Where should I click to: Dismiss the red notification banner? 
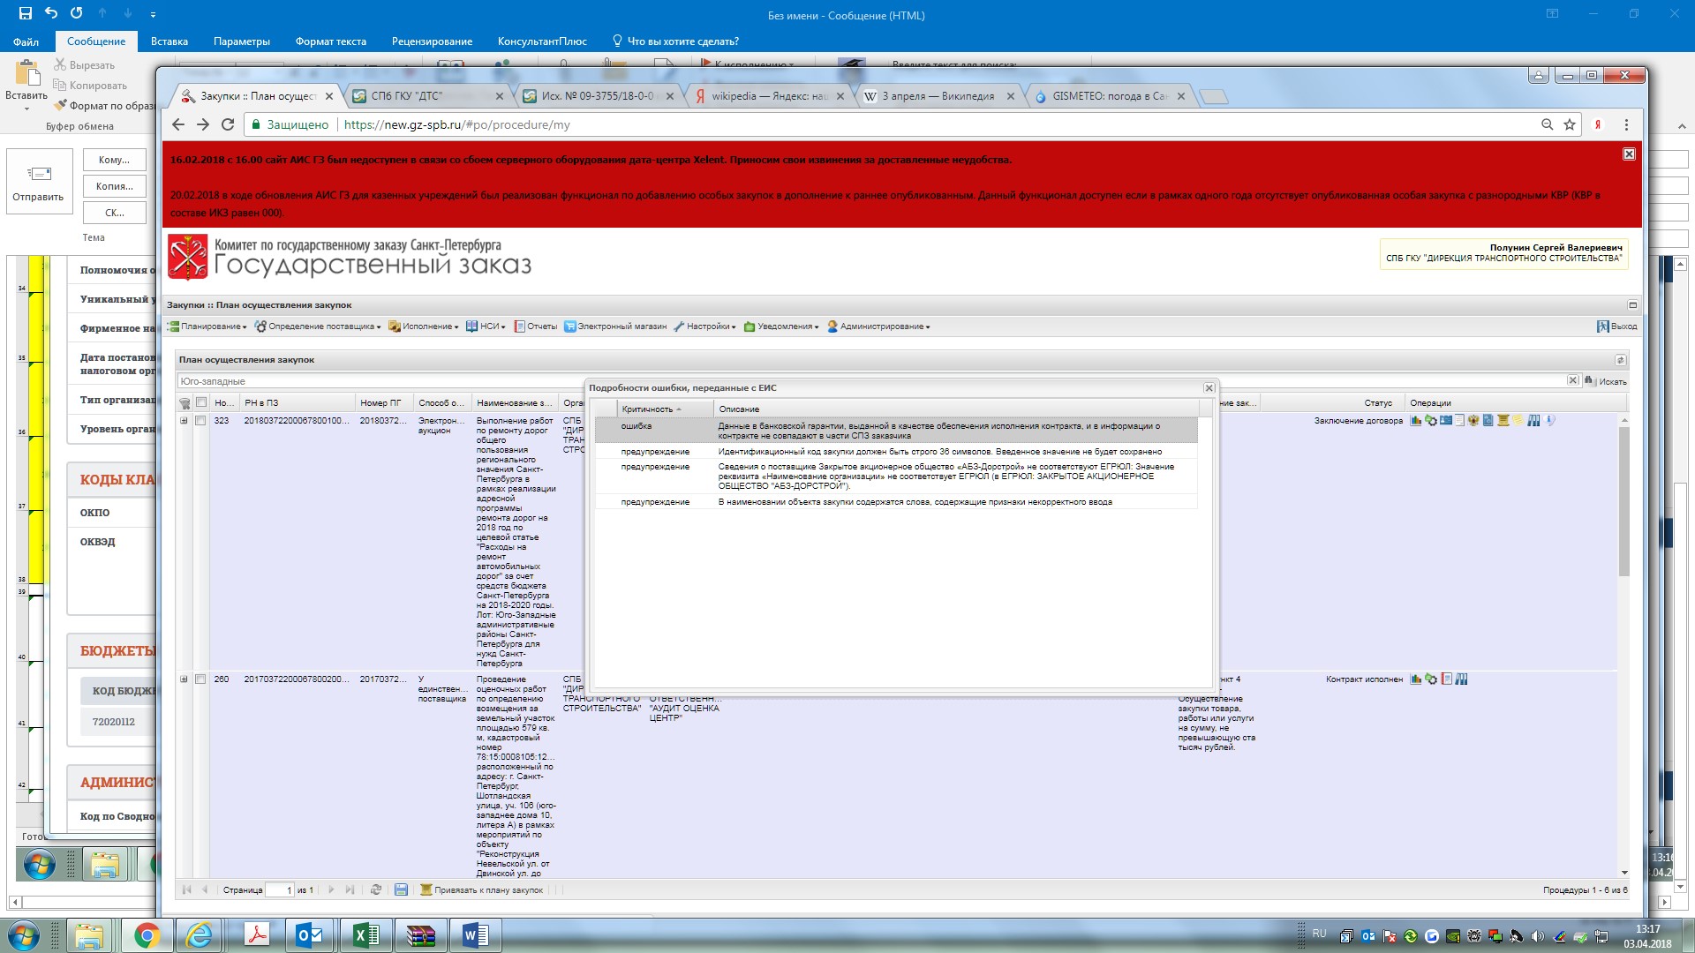click(1629, 154)
